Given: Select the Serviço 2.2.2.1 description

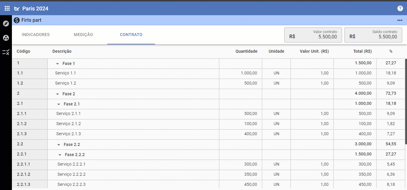Looking at the screenshot, I should click(72, 164).
